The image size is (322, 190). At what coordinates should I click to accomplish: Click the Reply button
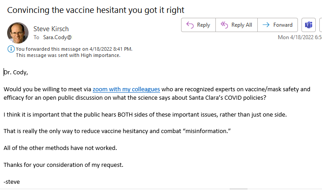(198, 25)
